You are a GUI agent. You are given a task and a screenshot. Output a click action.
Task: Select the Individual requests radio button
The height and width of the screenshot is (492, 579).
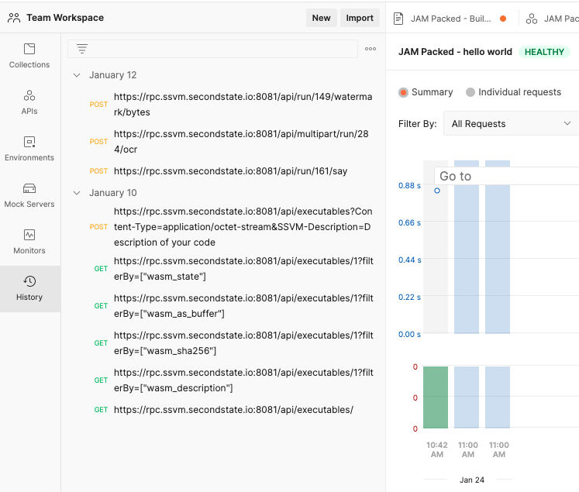coord(470,92)
